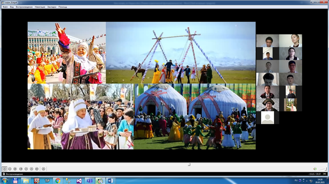Viewport: 329px width, 184px height.
Task: Open the Воспроизведение menu
Action: [x=24, y=7]
